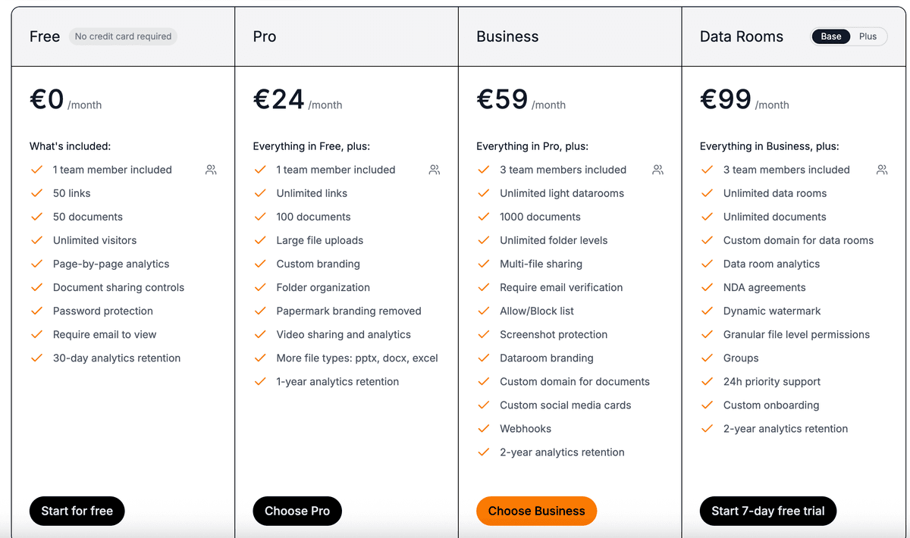Click the checkmark beside 'Dynamic watermark'
The width and height of the screenshot is (910, 538).
click(707, 311)
